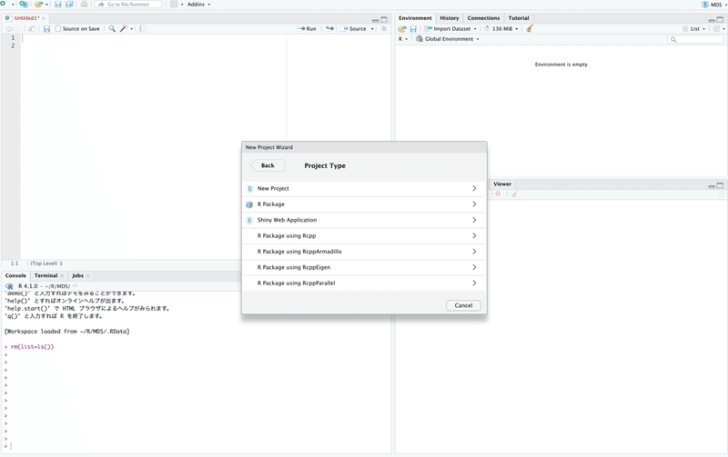Toggle the Source on Save checkbox
Screen dimensions: 728x457
[58, 29]
